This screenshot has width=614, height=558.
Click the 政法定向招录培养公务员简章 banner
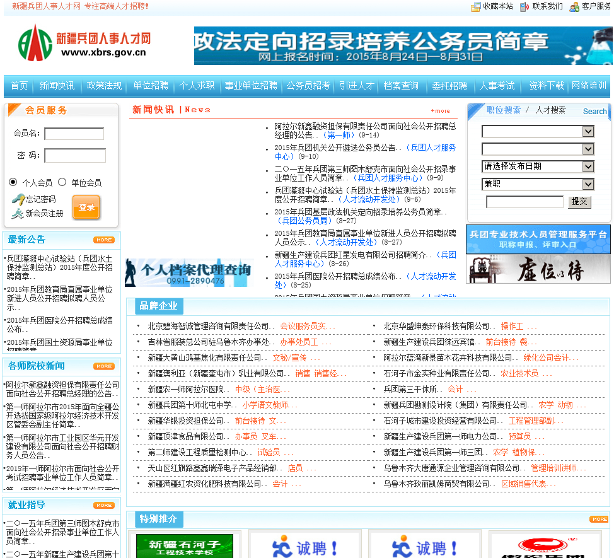[403, 45]
